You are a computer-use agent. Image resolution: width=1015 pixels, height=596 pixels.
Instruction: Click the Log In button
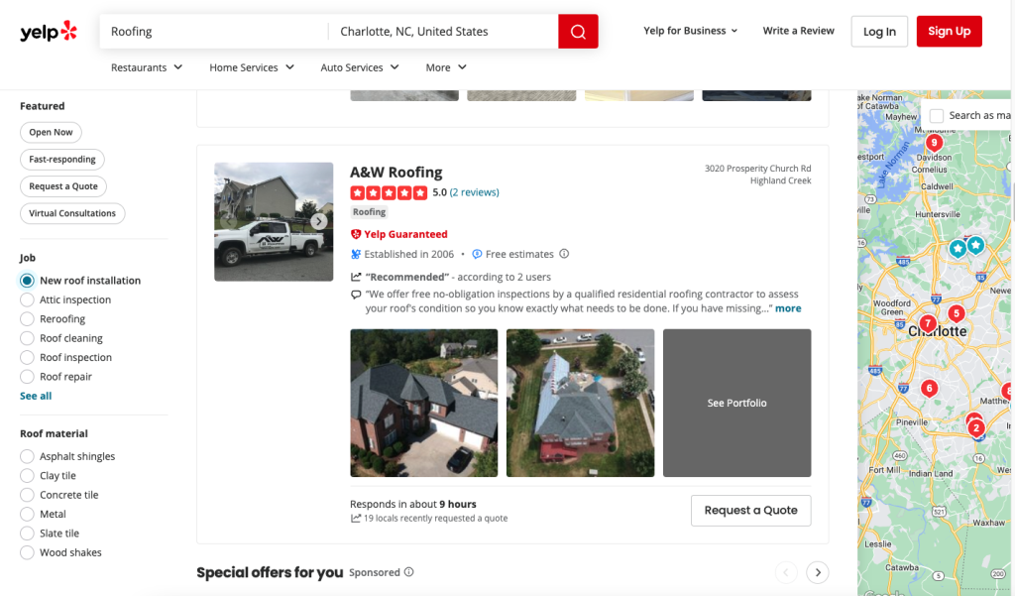click(879, 31)
